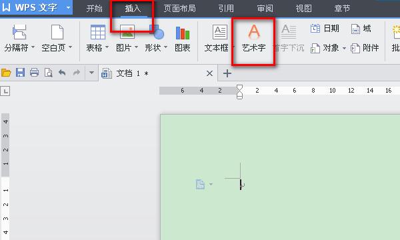This screenshot has width=400, height=240.
Task: Switch to the 引用 tab
Action: (x=226, y=9)
